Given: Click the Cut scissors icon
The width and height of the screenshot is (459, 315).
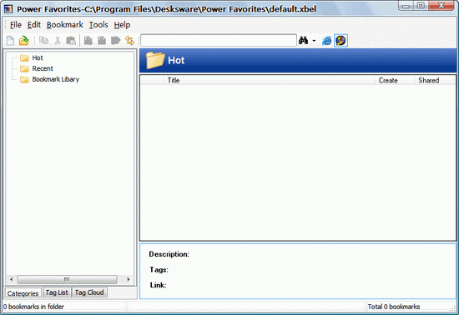Looking at the screenshot, I should pyautogui.click(x=58, y=41).
